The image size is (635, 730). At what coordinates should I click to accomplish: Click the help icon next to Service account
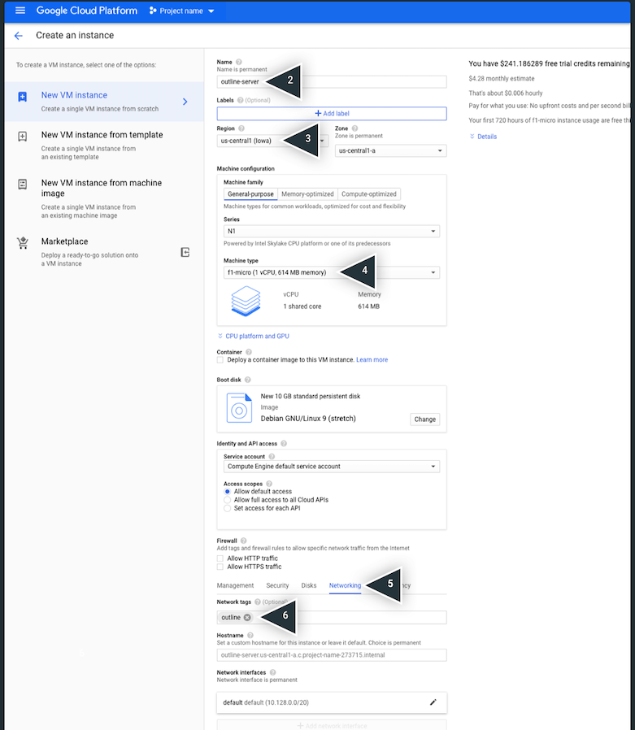272,457
